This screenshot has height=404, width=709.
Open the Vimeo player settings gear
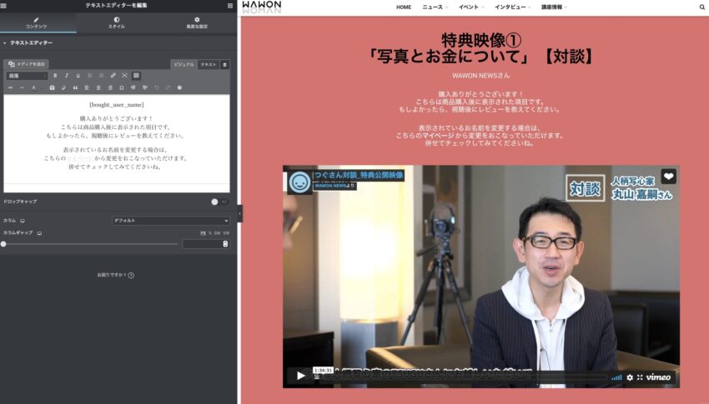tap(630, 377)
